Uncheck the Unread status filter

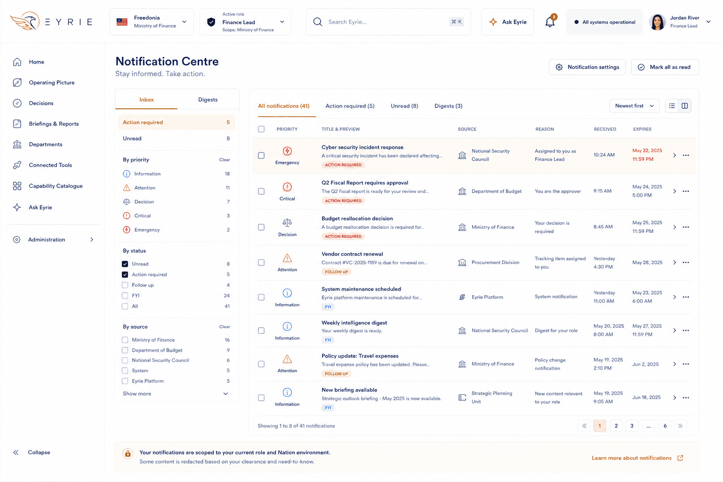pos(125,264)
